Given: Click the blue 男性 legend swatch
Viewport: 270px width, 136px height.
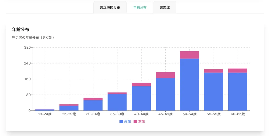Looking at the screenshot, I should (121, 121).
